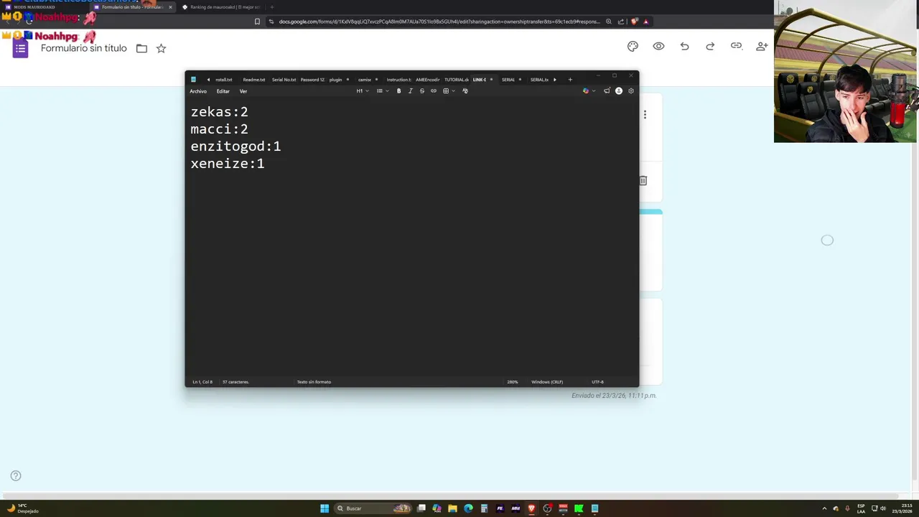Screen dimensions: 919x517
Task: Open the browser zoom magnifier icon
Action: (609, 22)
